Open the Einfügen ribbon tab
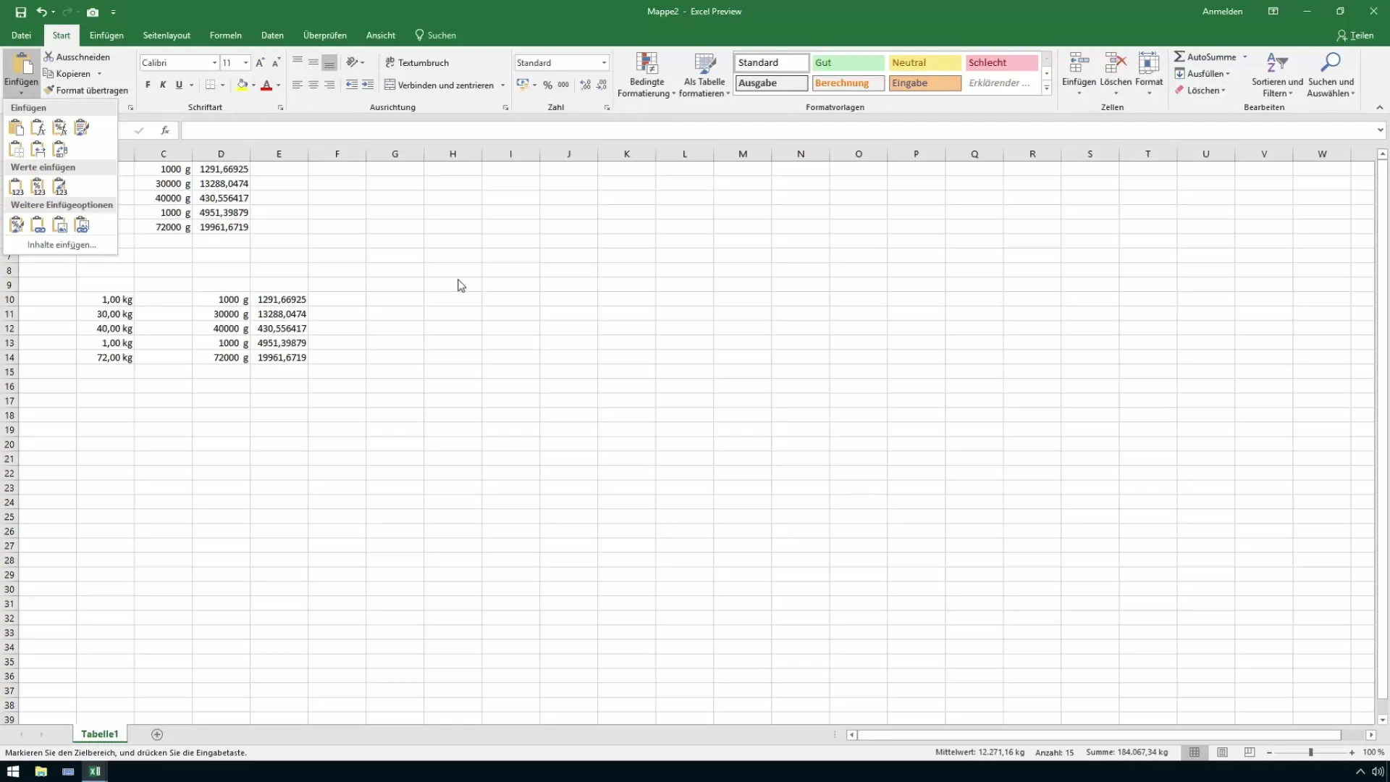Screen dimensions: 1390x782 (106, 35)
